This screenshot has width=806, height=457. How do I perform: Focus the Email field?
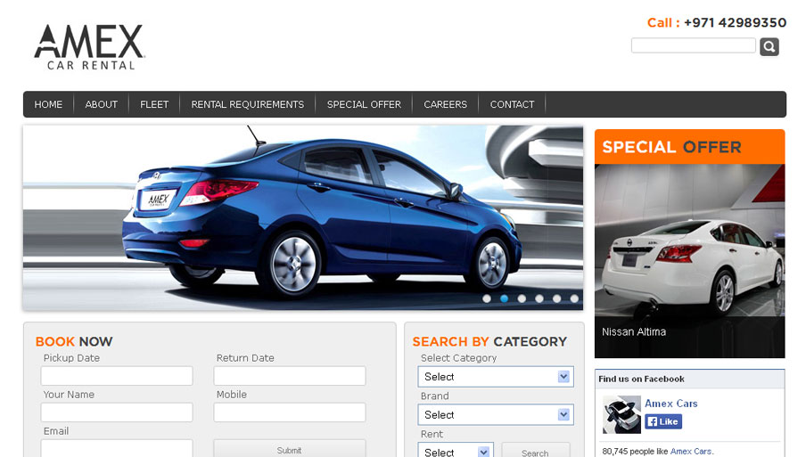tap(117, 448)
